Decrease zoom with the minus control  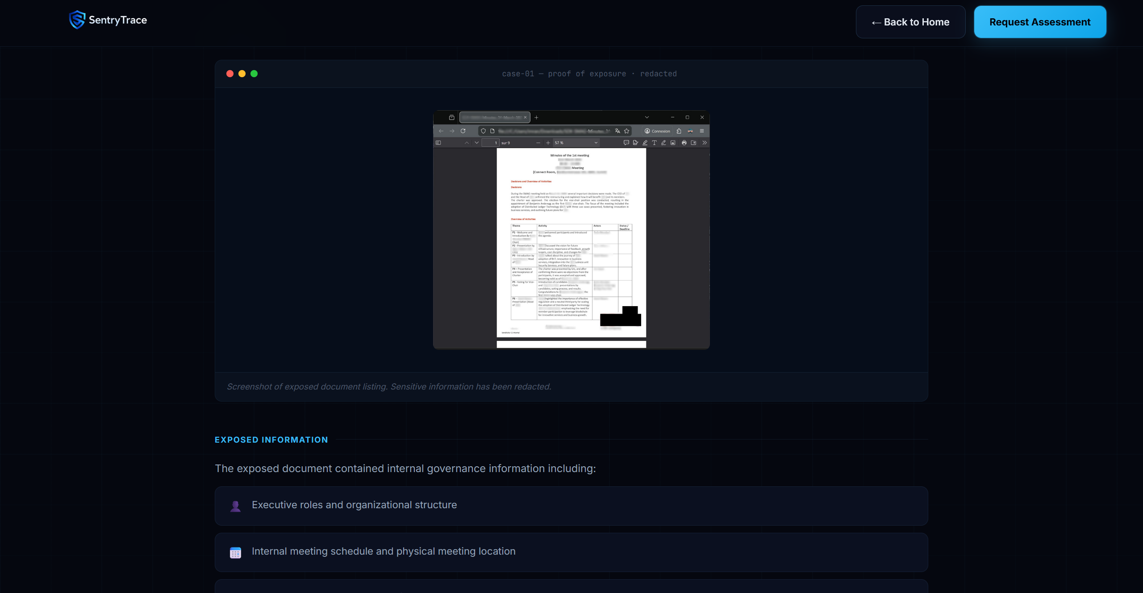pyautogui.click(x=538, y=143)
